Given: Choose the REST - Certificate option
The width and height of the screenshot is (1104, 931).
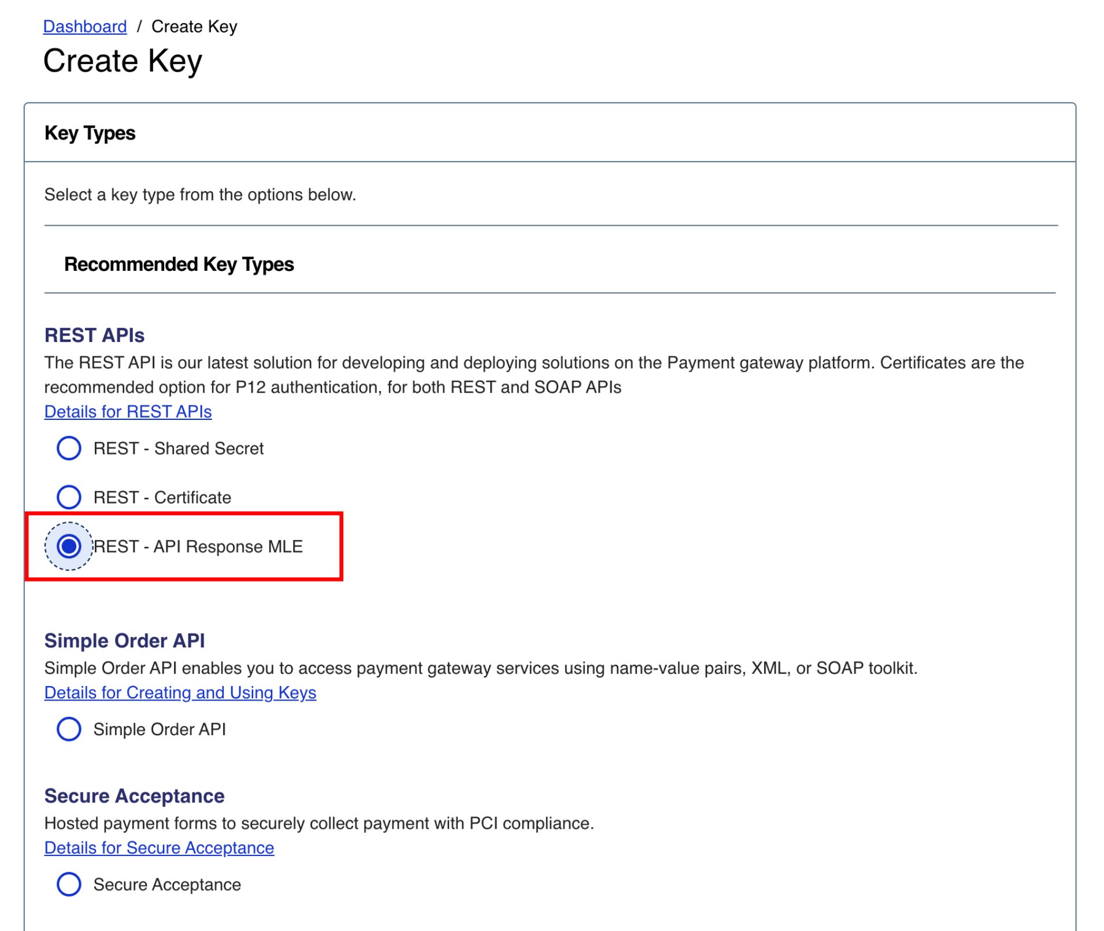Looking at the screenshot, I should 69,497.
